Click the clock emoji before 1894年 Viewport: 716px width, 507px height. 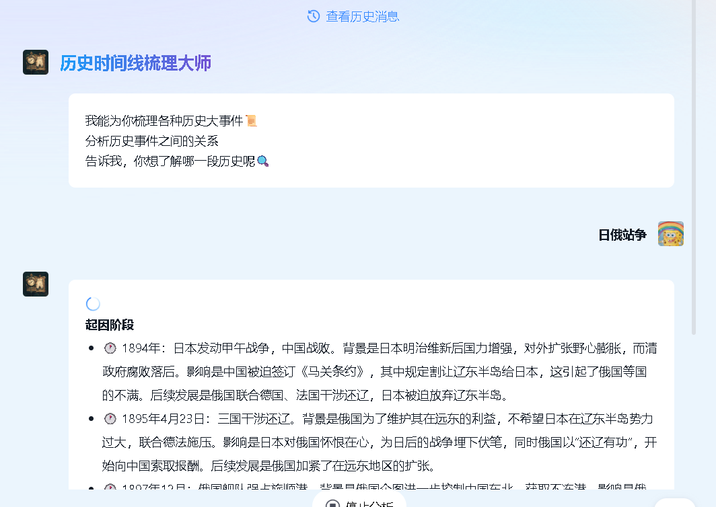[x=110, y=348]
